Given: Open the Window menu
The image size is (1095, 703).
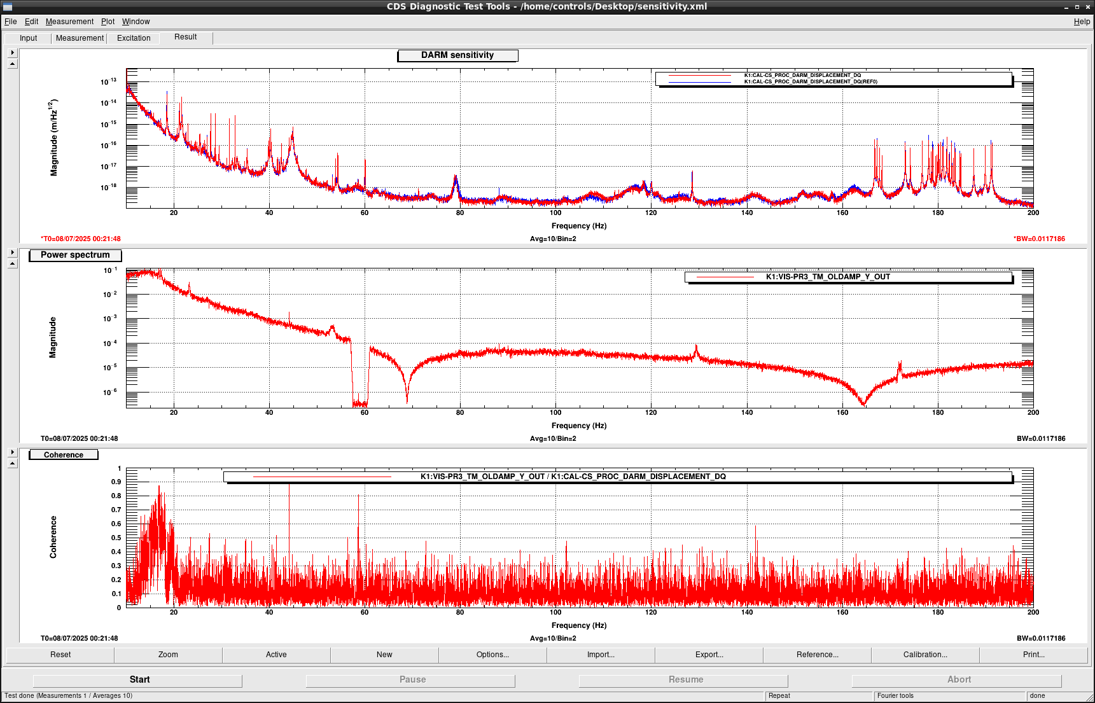Looking at the screenshot, I should [x=136, y=22].
